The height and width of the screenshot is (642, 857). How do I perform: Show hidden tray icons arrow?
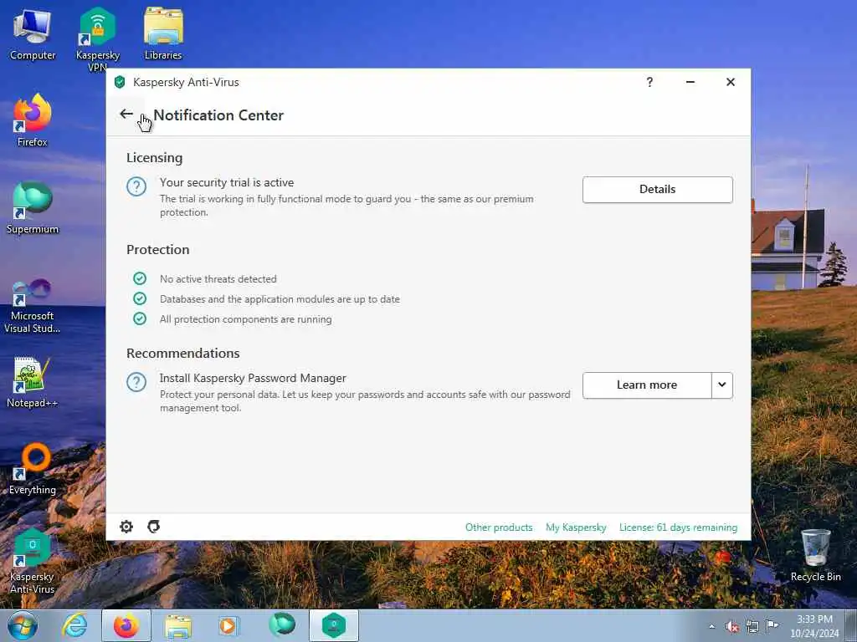pos(711,627)
